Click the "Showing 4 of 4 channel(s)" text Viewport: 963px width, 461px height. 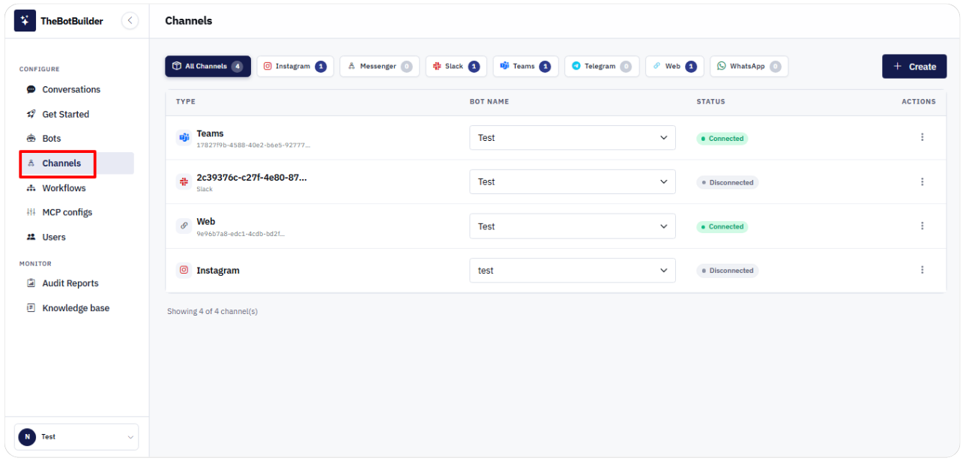tap(212, 311)
